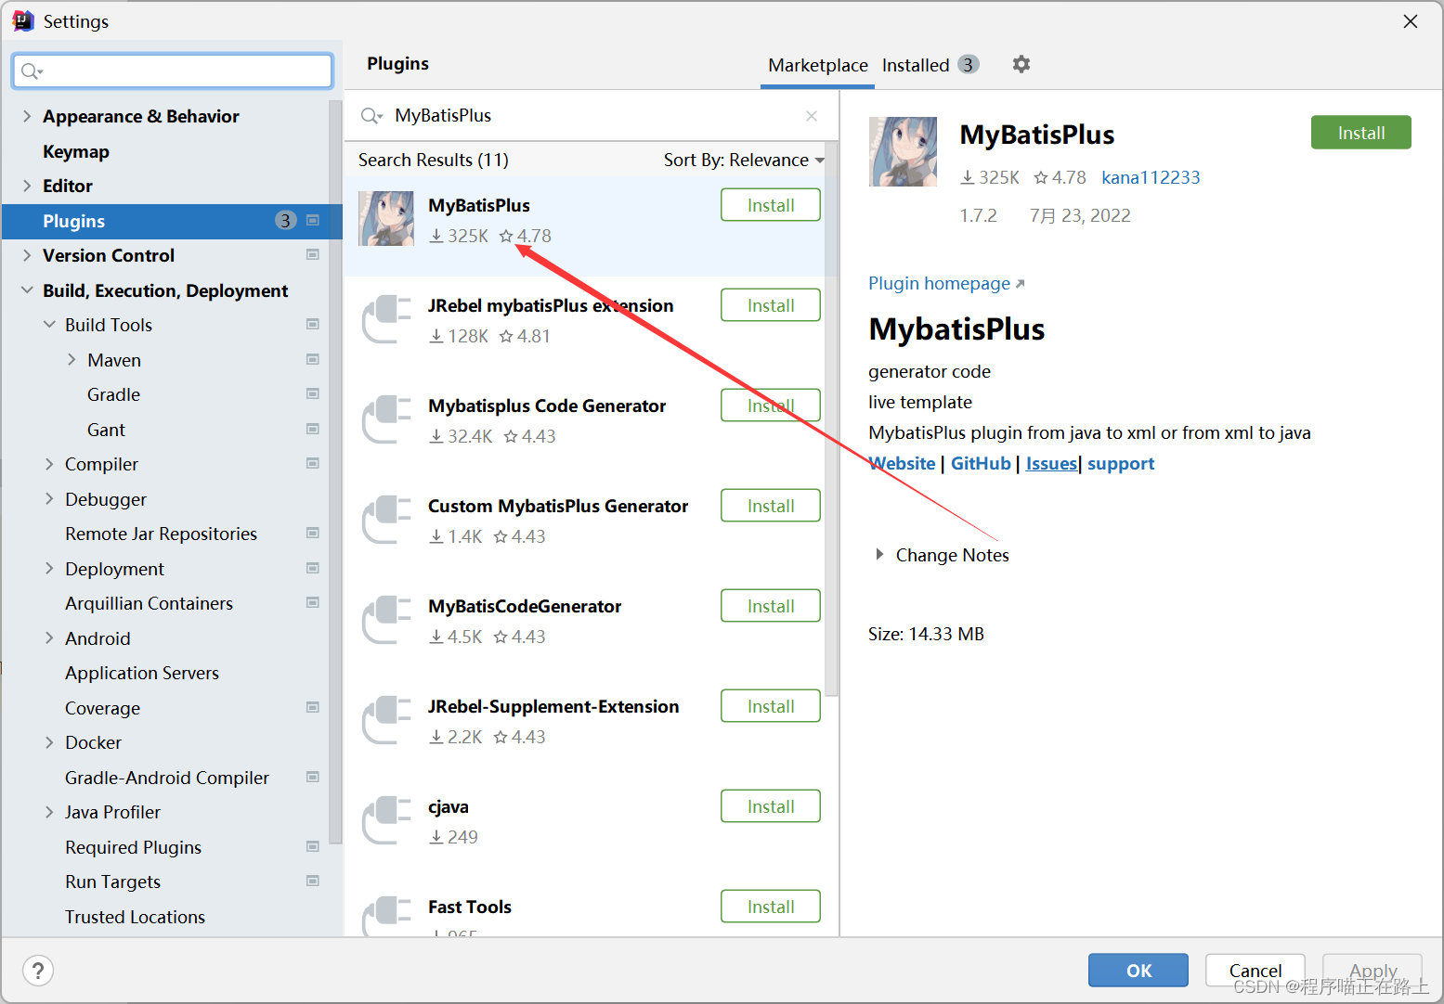This screenshot has height=1004, width=1444.
Task: Confirm settings with OK button
Action: point(1138,970)
